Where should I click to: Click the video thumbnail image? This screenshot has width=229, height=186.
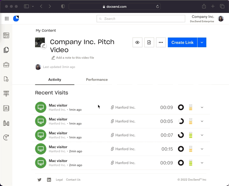coord(40,42)
